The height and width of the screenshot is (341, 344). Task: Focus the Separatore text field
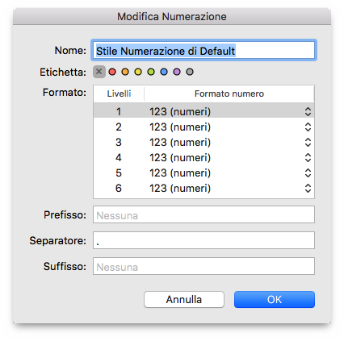[203, 240]
